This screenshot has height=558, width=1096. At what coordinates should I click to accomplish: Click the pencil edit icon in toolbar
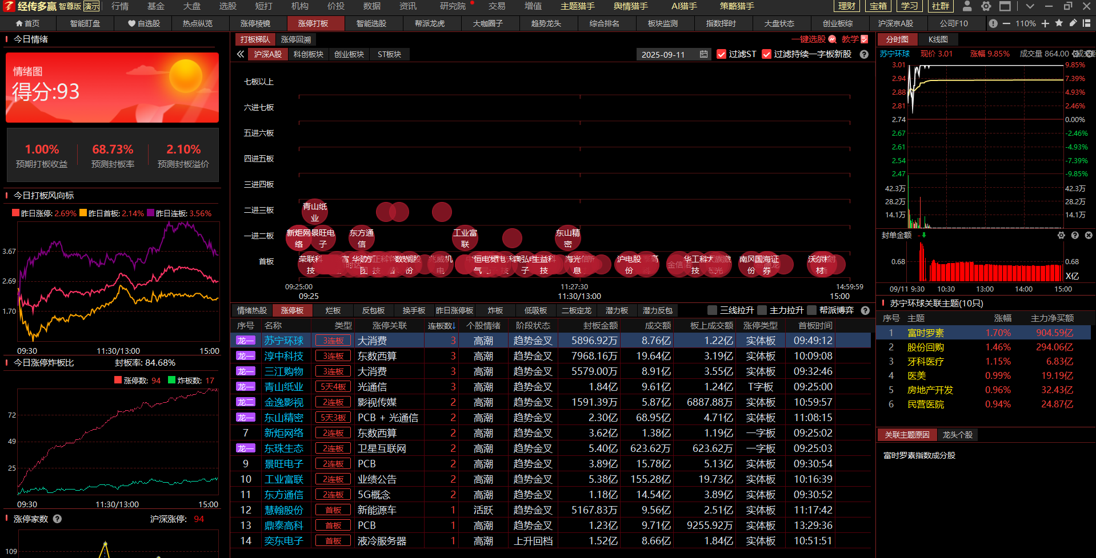(x=1073, y=23)
